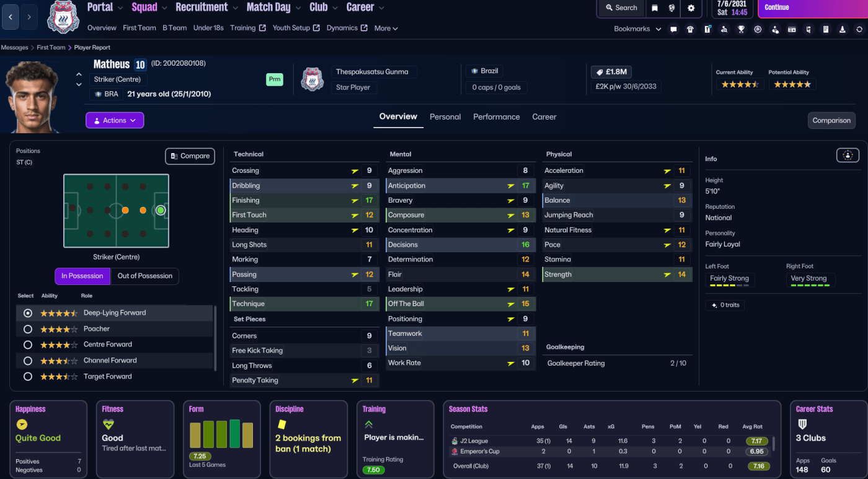
Task: Click the shirt icon in bookmarks bar
Action: point(690,29)
